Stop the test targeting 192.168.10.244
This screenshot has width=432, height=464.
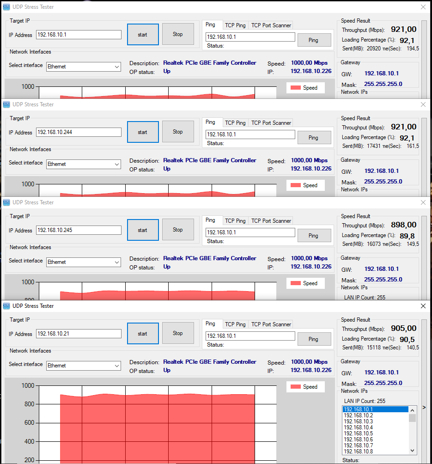click(178, 132)
